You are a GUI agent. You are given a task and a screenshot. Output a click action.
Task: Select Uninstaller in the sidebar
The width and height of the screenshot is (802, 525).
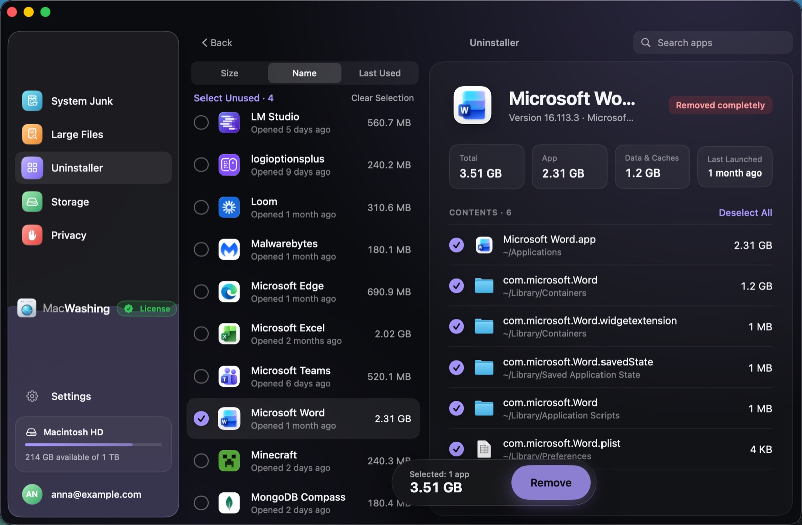click(93, 168)
